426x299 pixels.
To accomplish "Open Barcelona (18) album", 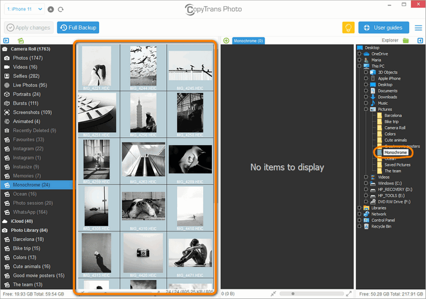I will tap(28, 239).
